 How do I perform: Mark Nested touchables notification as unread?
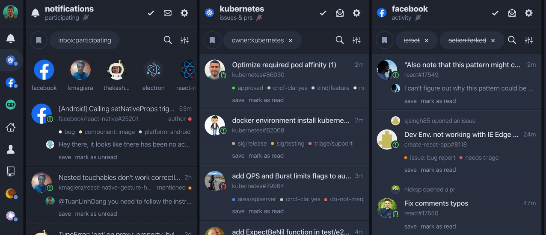coord(96,214)
